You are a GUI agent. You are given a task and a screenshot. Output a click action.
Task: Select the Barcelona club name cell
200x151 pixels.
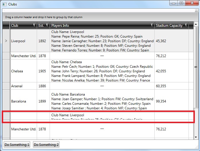click(x=24, y=101)
